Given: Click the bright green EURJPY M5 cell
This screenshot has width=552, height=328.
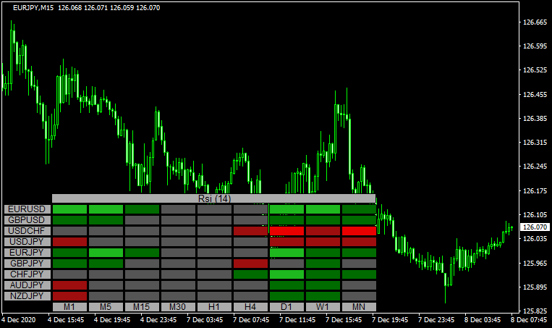Looking at the screenshot, I should pos(106,253).
